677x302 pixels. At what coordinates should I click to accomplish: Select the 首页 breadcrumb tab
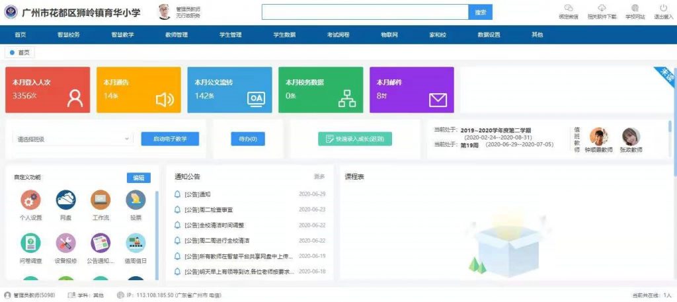click(x=20, y=52)
